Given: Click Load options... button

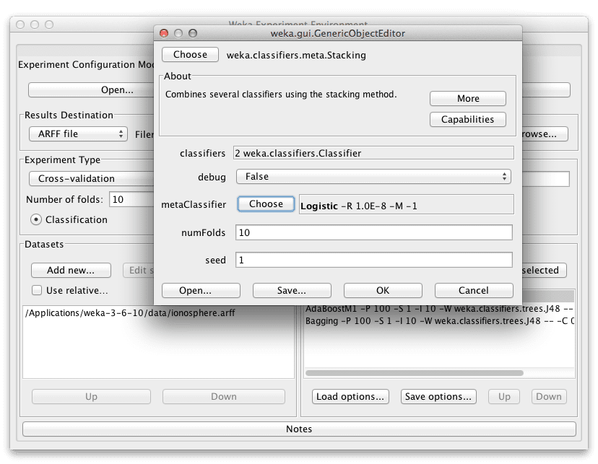Looking at the screenshot, I should click(350, 397).
